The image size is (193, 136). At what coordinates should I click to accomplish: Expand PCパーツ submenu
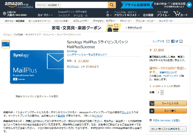click(x=126, y=21)
